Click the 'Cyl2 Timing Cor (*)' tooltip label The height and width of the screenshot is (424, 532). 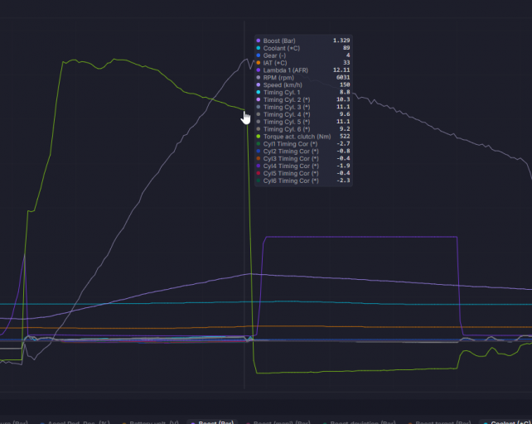click(x=291, y=152)
